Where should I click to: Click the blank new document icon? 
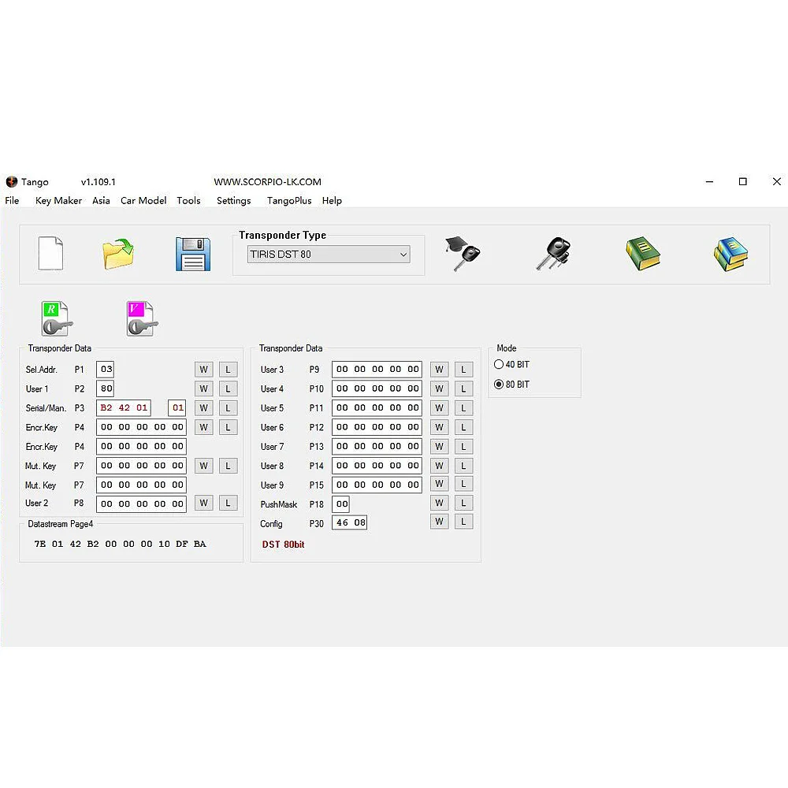[50, 253]
